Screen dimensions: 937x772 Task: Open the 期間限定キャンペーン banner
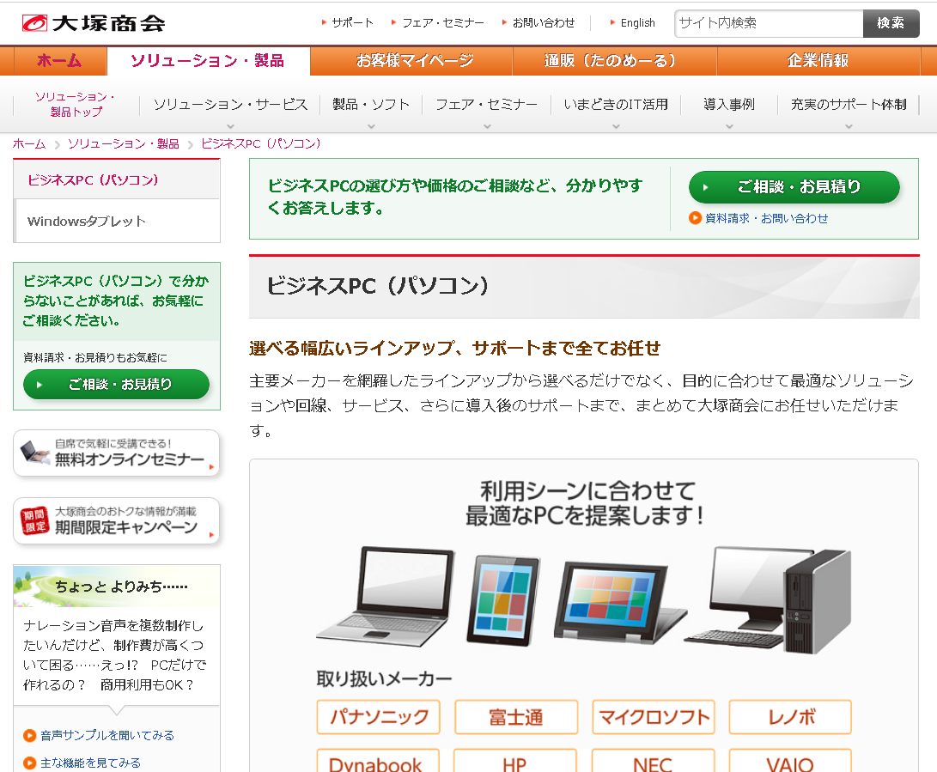(x=117, y=520)
